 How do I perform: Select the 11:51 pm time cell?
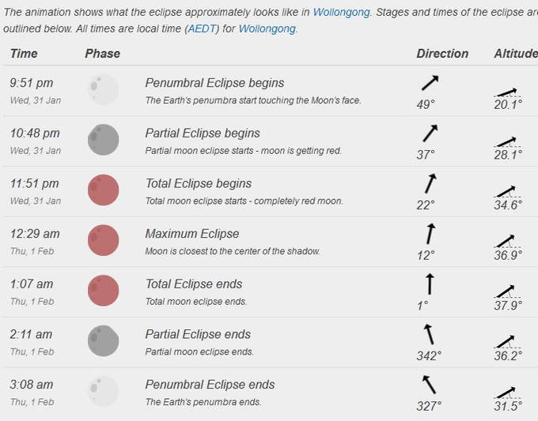34,183
